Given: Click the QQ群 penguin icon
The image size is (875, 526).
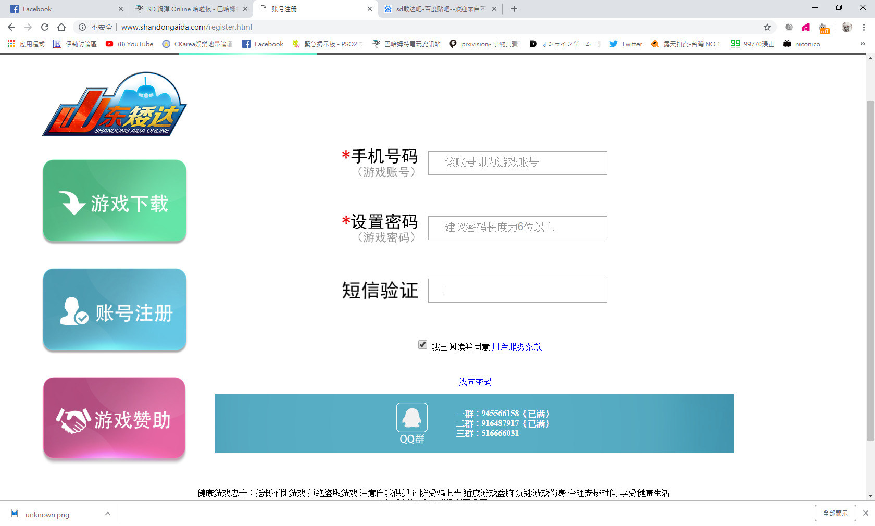Looking at the screenshot, I should coord(411,418).
